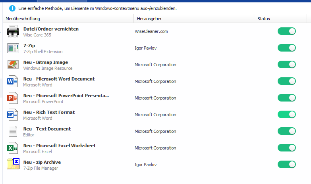
Task: Click the PowerPoint presentation icon
Action: pyautogui.click(x=12, y=98)
